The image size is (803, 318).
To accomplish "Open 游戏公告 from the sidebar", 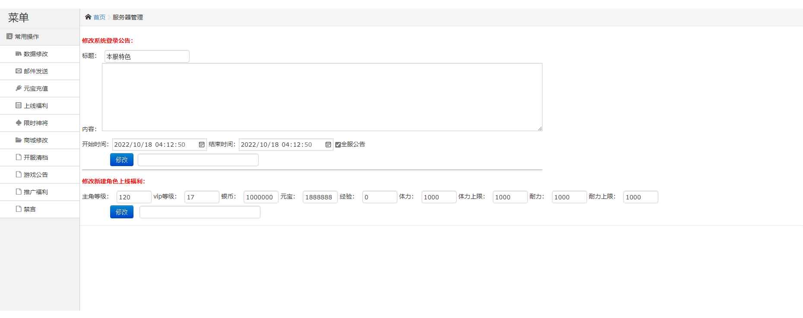I will point(35,175).
